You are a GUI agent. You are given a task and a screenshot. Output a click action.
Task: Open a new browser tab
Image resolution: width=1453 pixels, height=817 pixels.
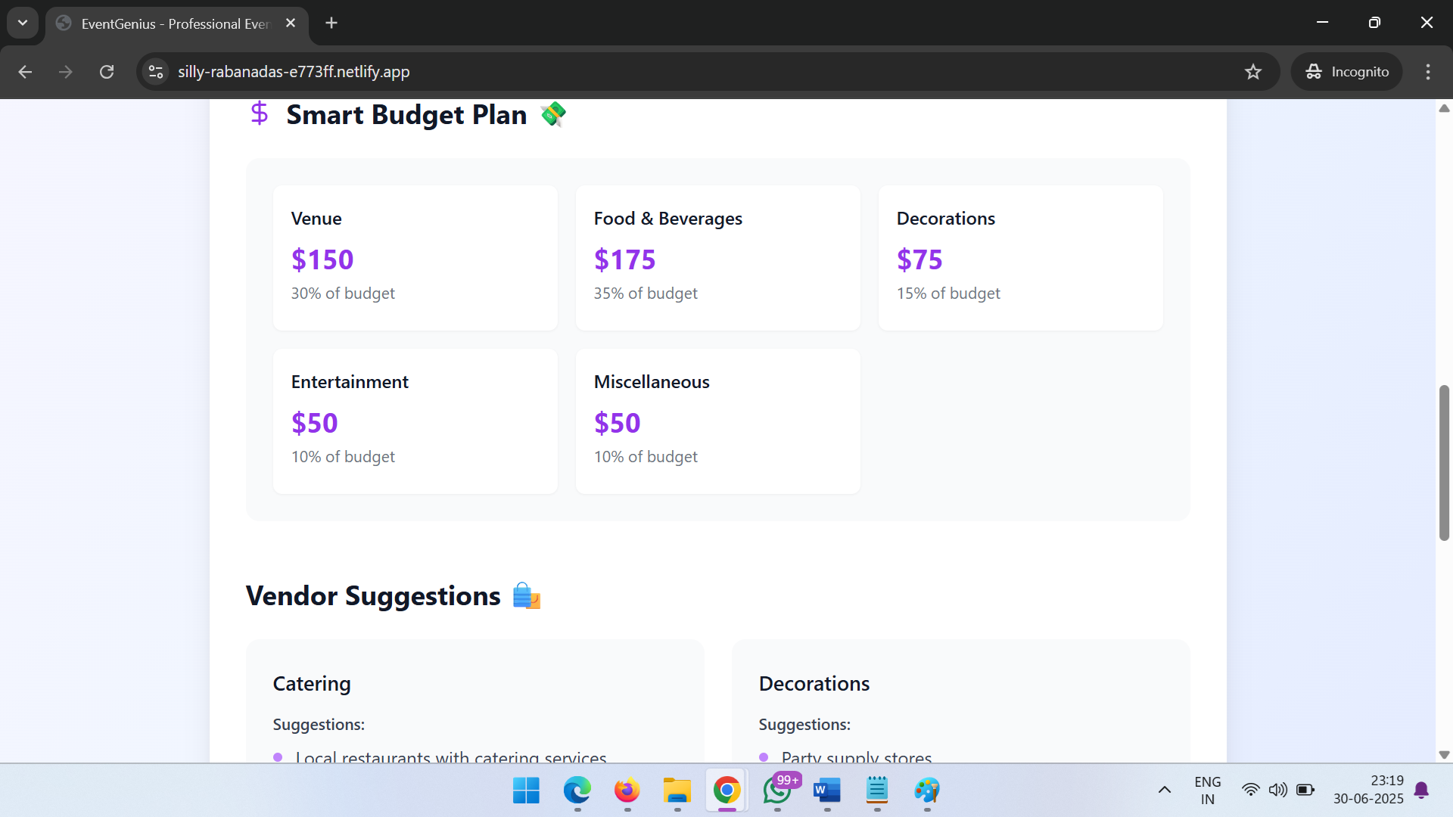(331, 23)
